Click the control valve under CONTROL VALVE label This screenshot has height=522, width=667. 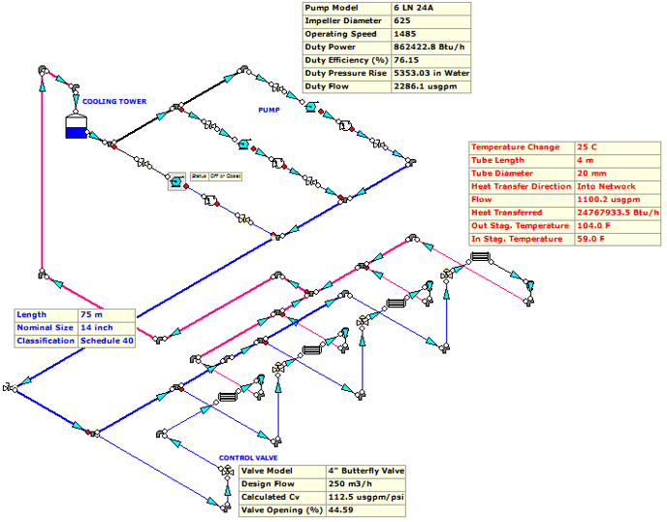[229, 471]
